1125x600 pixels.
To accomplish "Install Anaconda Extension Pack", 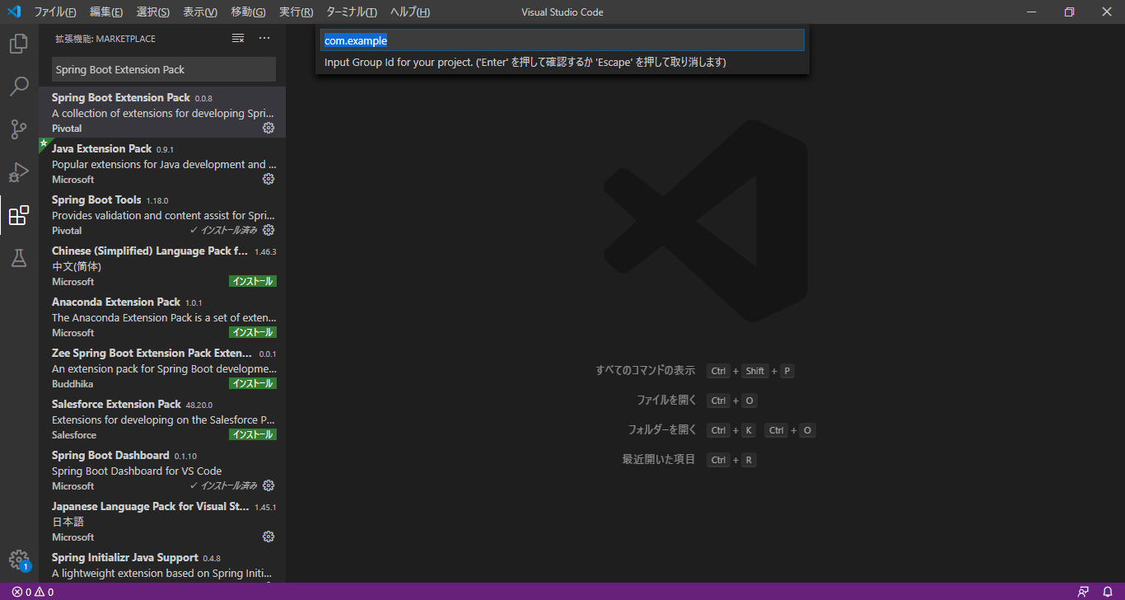I will point(253,332).
